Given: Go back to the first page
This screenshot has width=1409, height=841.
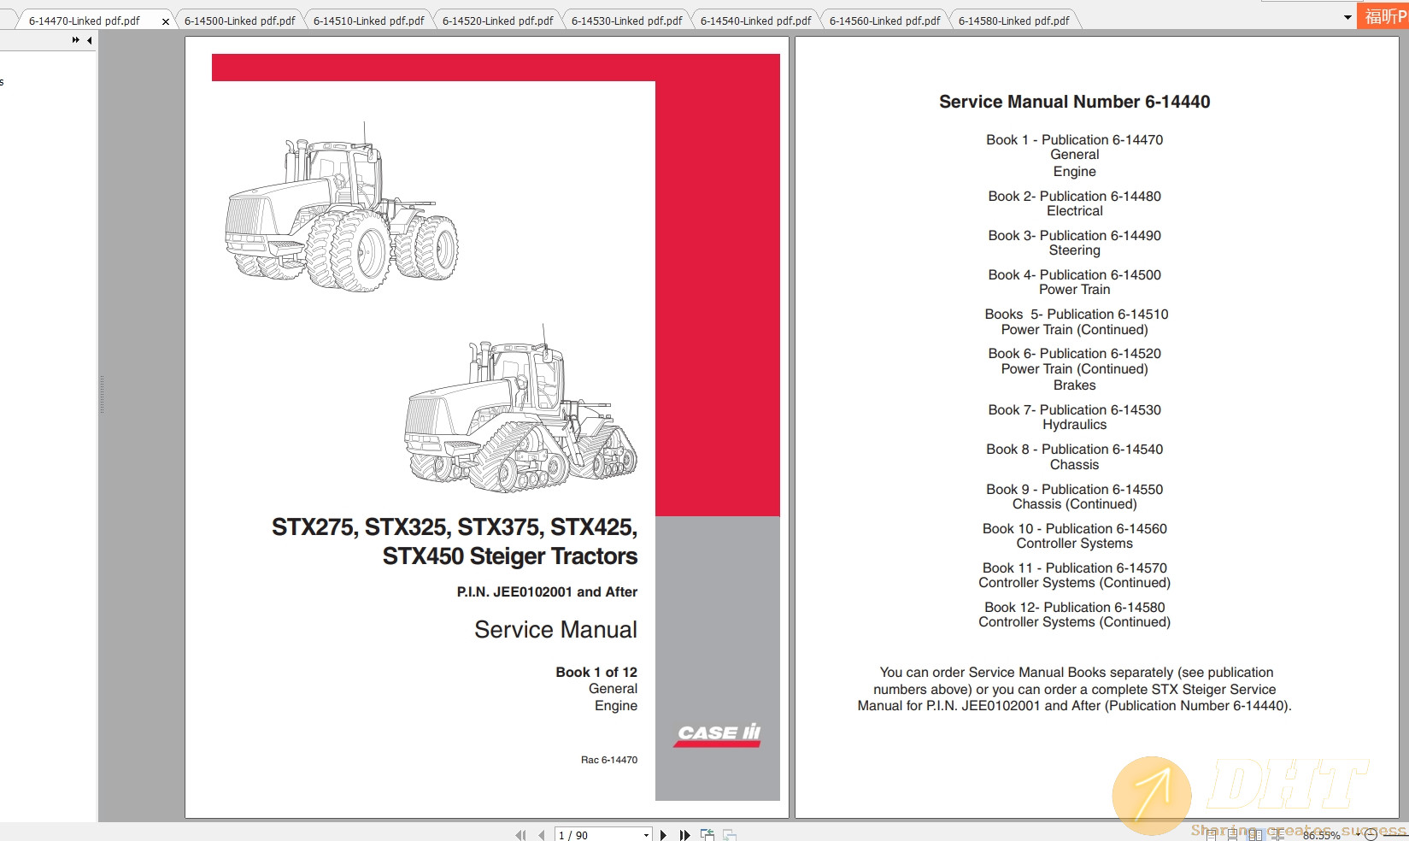Looking at the screenshot, I should (520, 835).
